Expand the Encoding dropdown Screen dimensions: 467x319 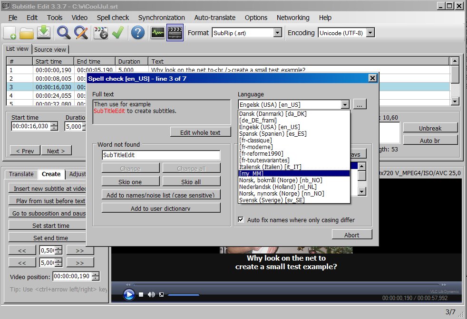tap(370, 33)
